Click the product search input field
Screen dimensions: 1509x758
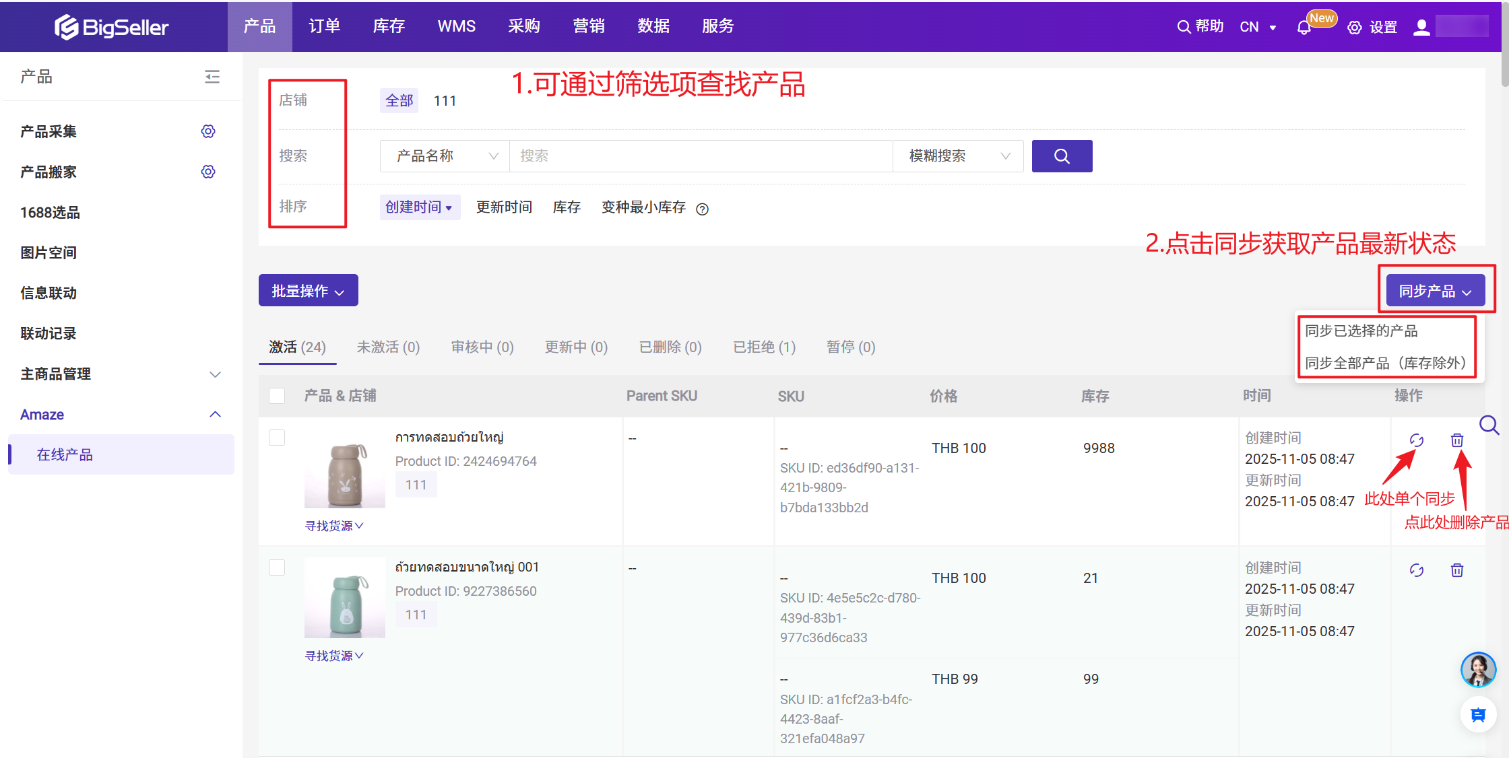point(701,156)
